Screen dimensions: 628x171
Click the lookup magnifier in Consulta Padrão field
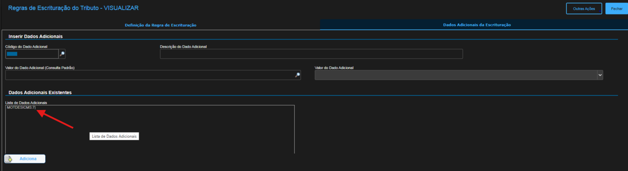click(297, 75)
